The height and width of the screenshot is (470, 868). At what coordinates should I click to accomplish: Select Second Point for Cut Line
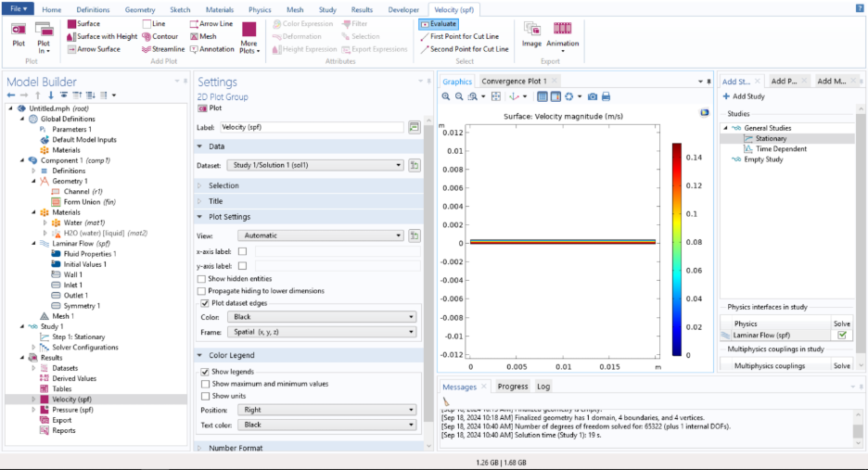tap(464, 49)
